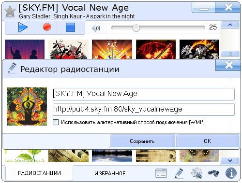Toggle list view icon in bottom bar
This screenshot has height=183, width=242.
click(x=161, y=173)
